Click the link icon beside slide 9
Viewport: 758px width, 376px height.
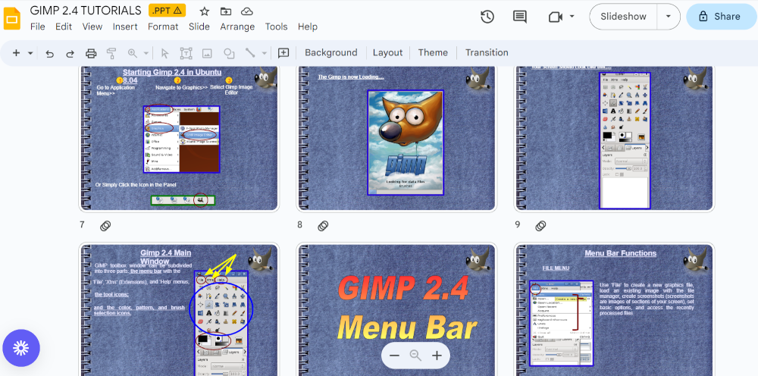click(540, 226)
